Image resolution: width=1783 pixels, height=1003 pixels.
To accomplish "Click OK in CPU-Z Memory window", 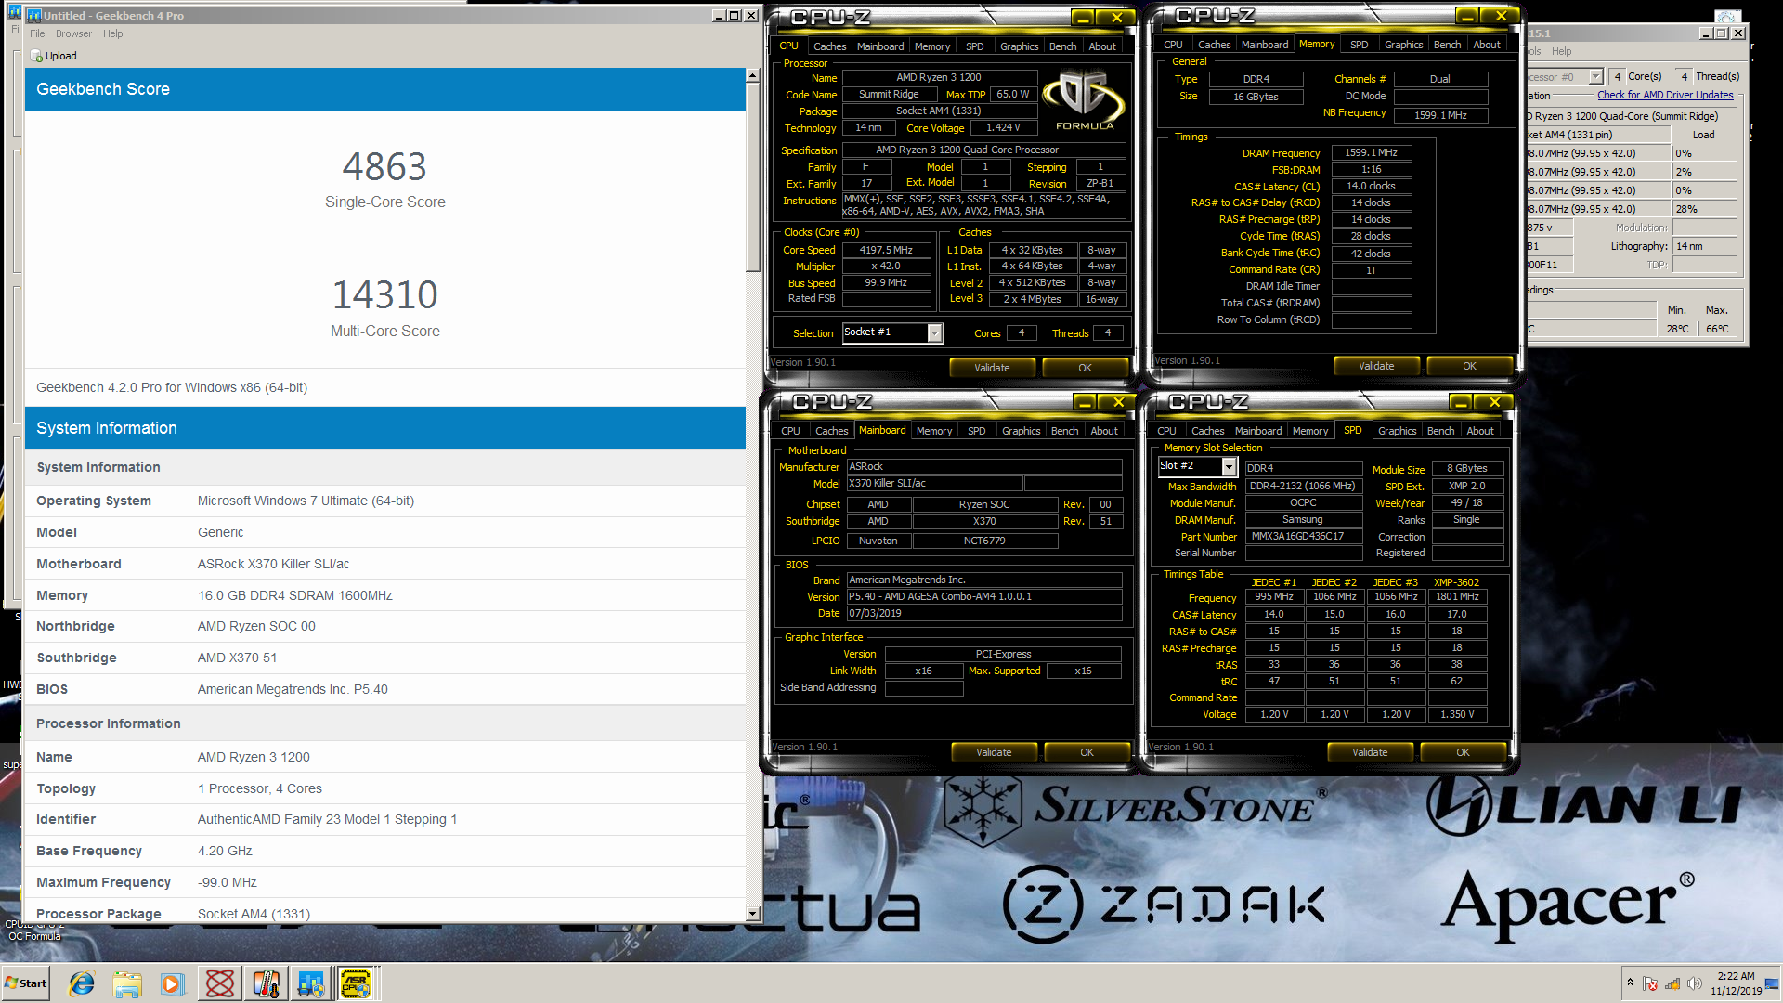I will (1469, 366).
